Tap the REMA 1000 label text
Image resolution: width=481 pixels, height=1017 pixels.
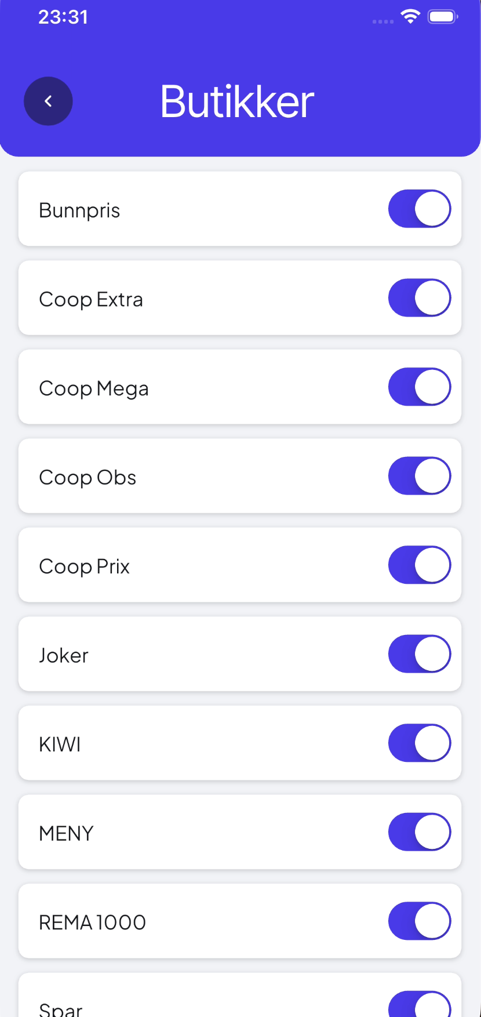pyautogui.click(x=92, y=922)
